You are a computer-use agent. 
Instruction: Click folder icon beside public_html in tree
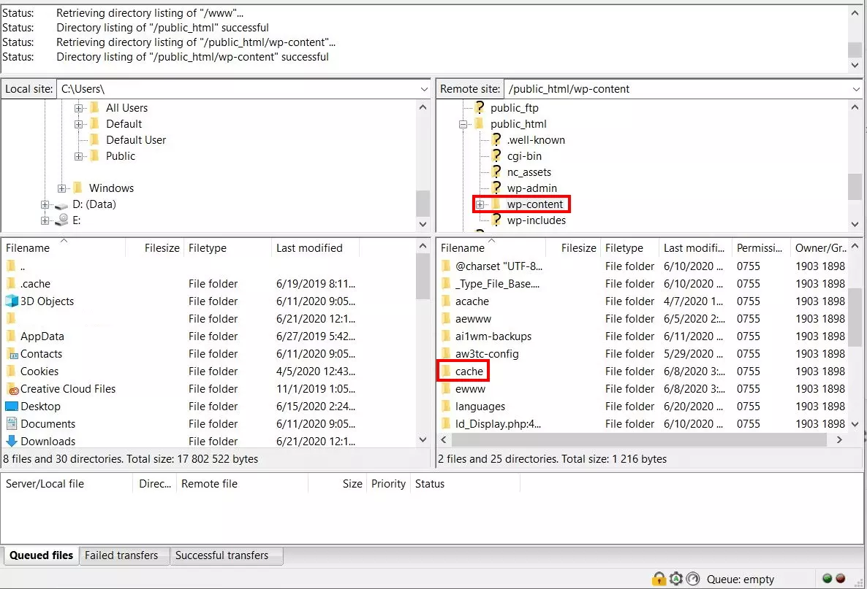coord(480,123)
